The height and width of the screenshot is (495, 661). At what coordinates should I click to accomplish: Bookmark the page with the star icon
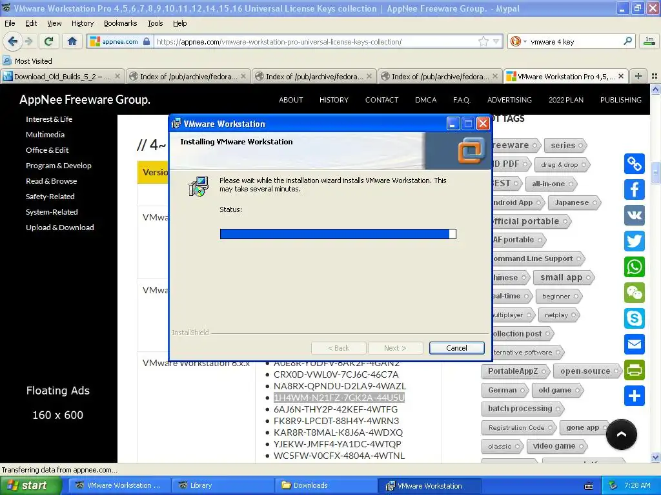pos(483,41)
